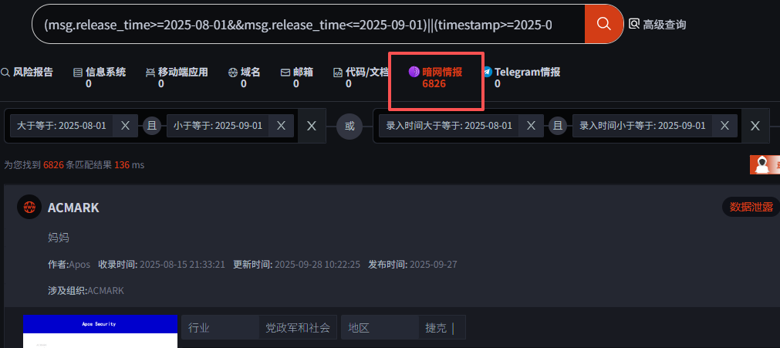Toggle the 且 operator in first group
This screenshot has height=348, width=780.
tap(152, 126)
